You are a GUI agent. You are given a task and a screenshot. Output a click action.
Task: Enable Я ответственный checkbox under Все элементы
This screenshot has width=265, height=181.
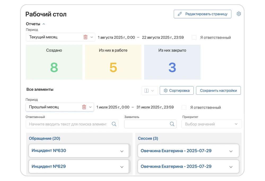tap(184, 107)
